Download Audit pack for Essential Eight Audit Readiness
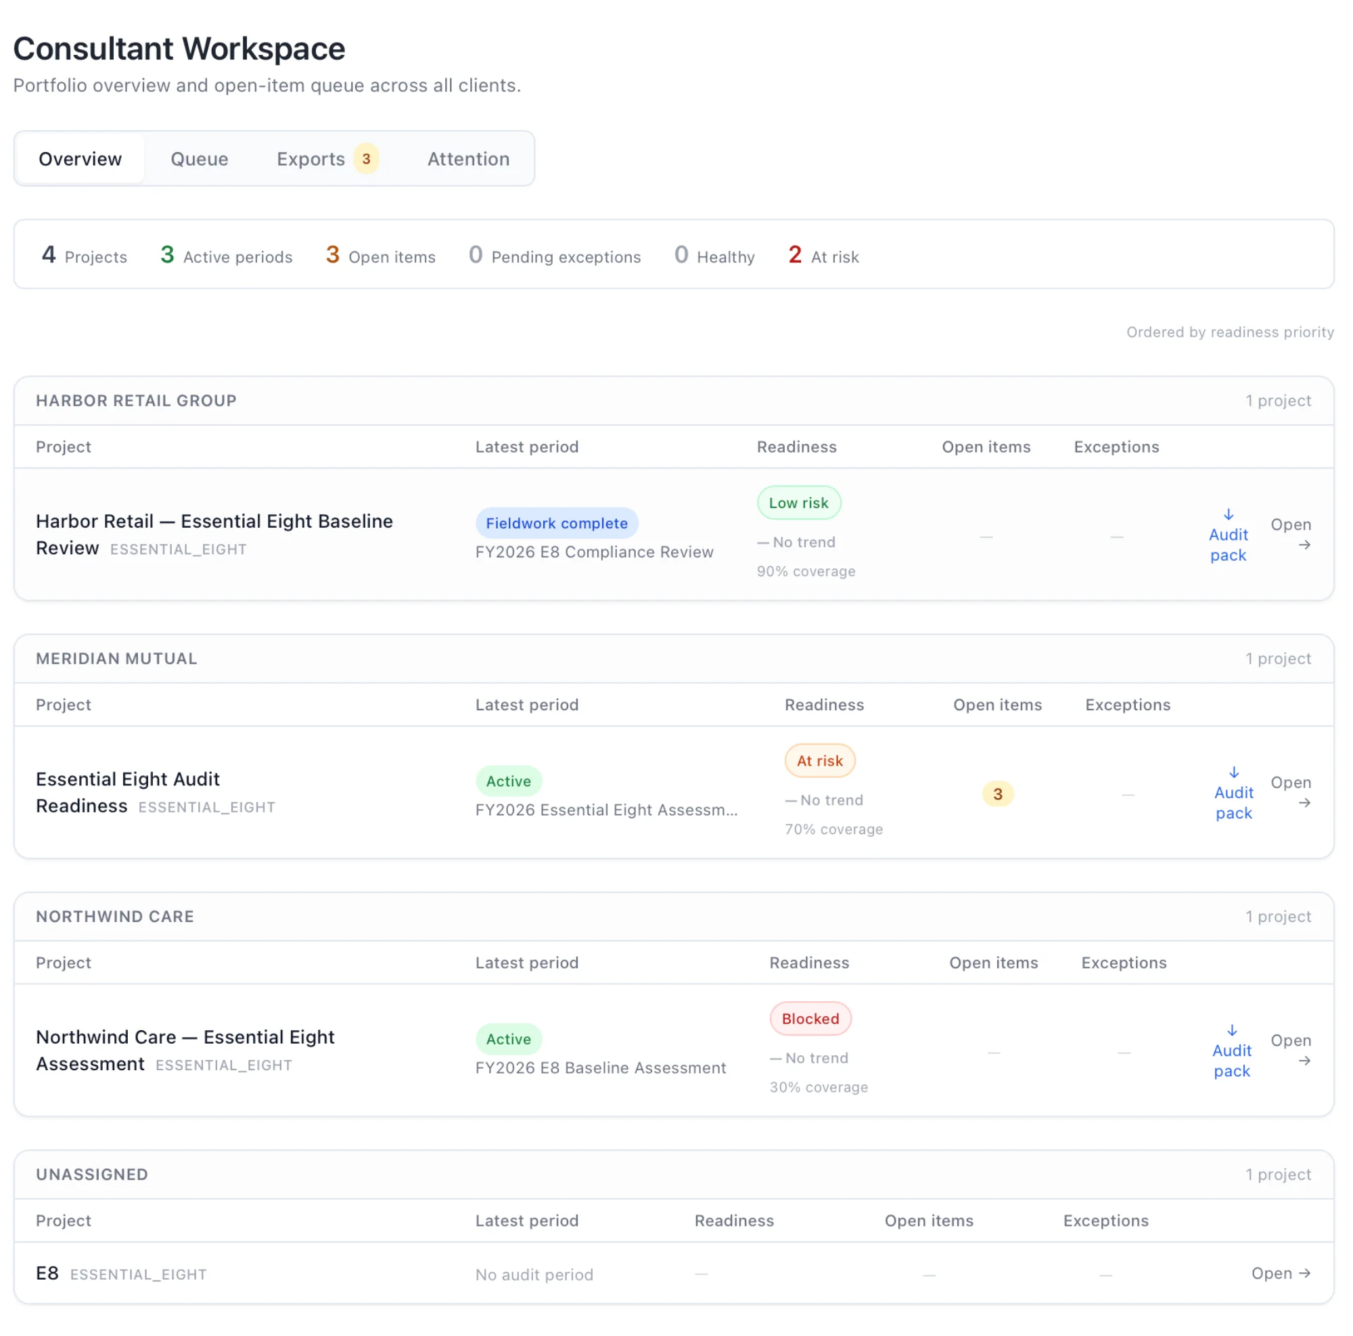The height and width of the screenshot is (1336, 1353). point(1233,793)
